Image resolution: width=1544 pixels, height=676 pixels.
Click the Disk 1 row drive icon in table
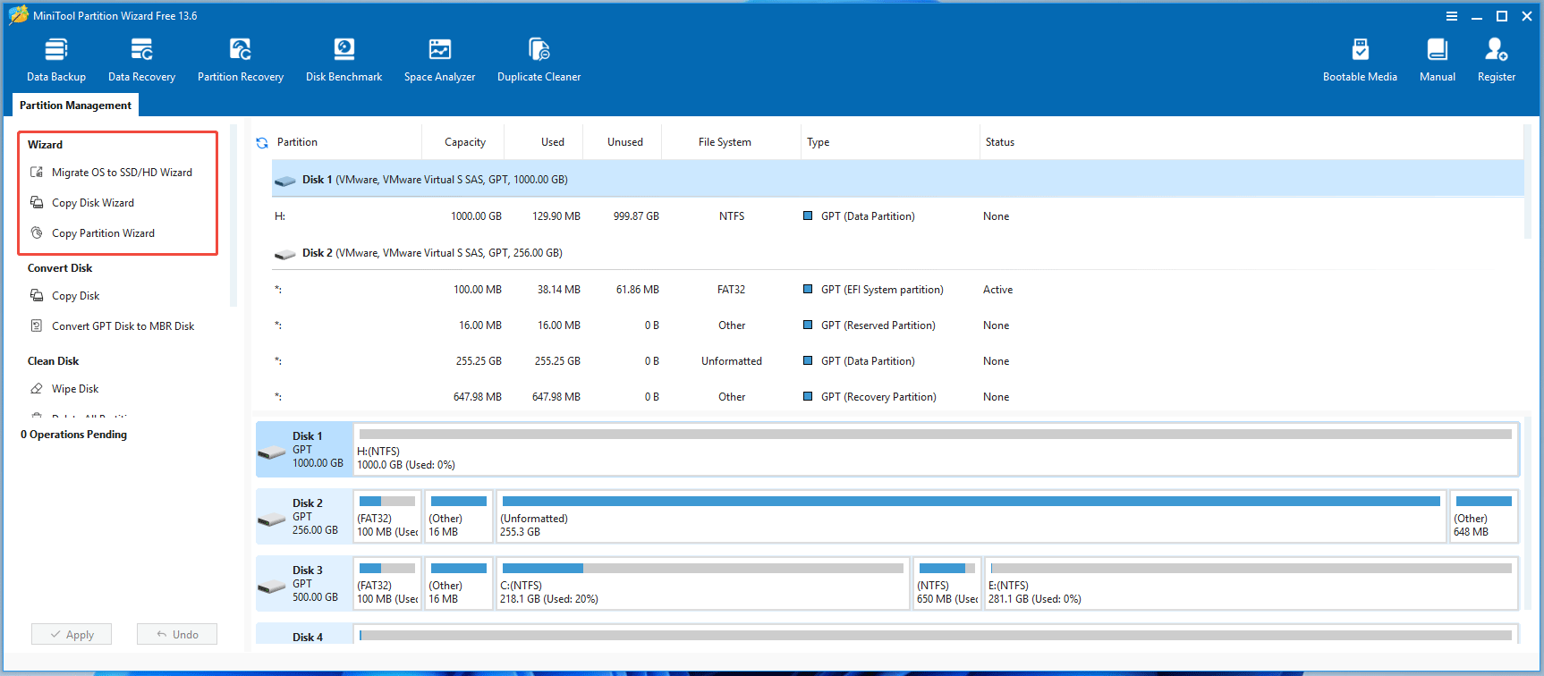(285, 181)
